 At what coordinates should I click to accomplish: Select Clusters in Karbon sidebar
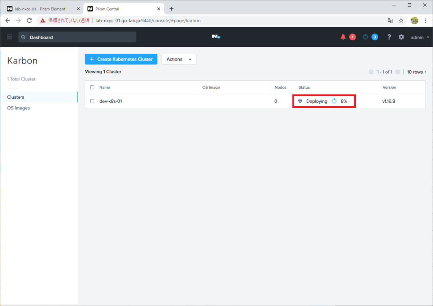click(39, 97)
